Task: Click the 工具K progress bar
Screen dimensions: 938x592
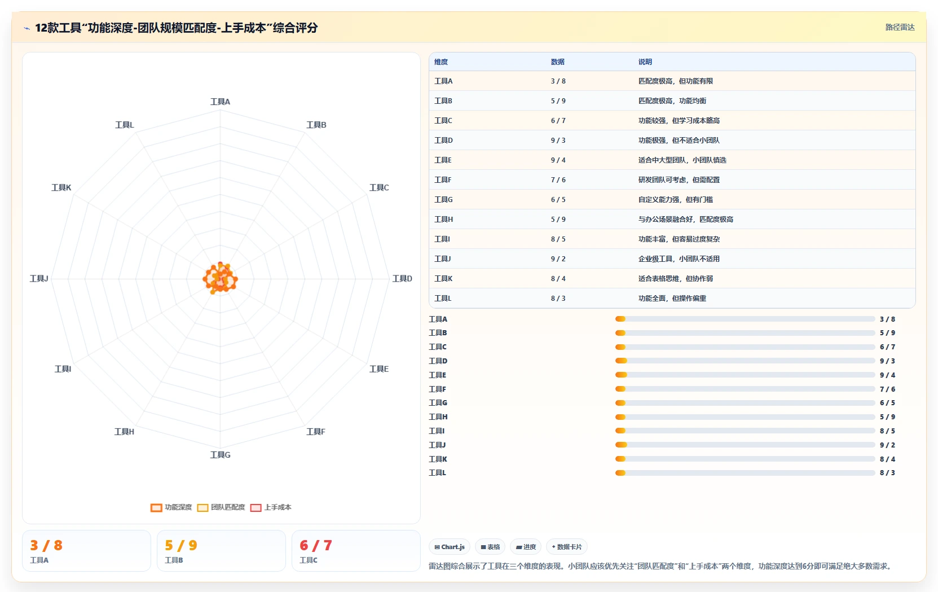Action: click(x=745, y=459)
